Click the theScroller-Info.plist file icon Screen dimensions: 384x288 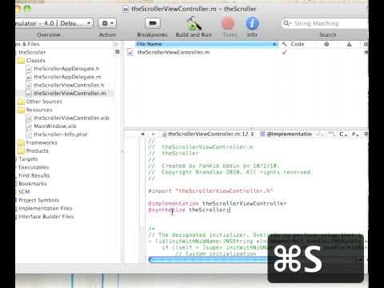(x=29, y=134)
